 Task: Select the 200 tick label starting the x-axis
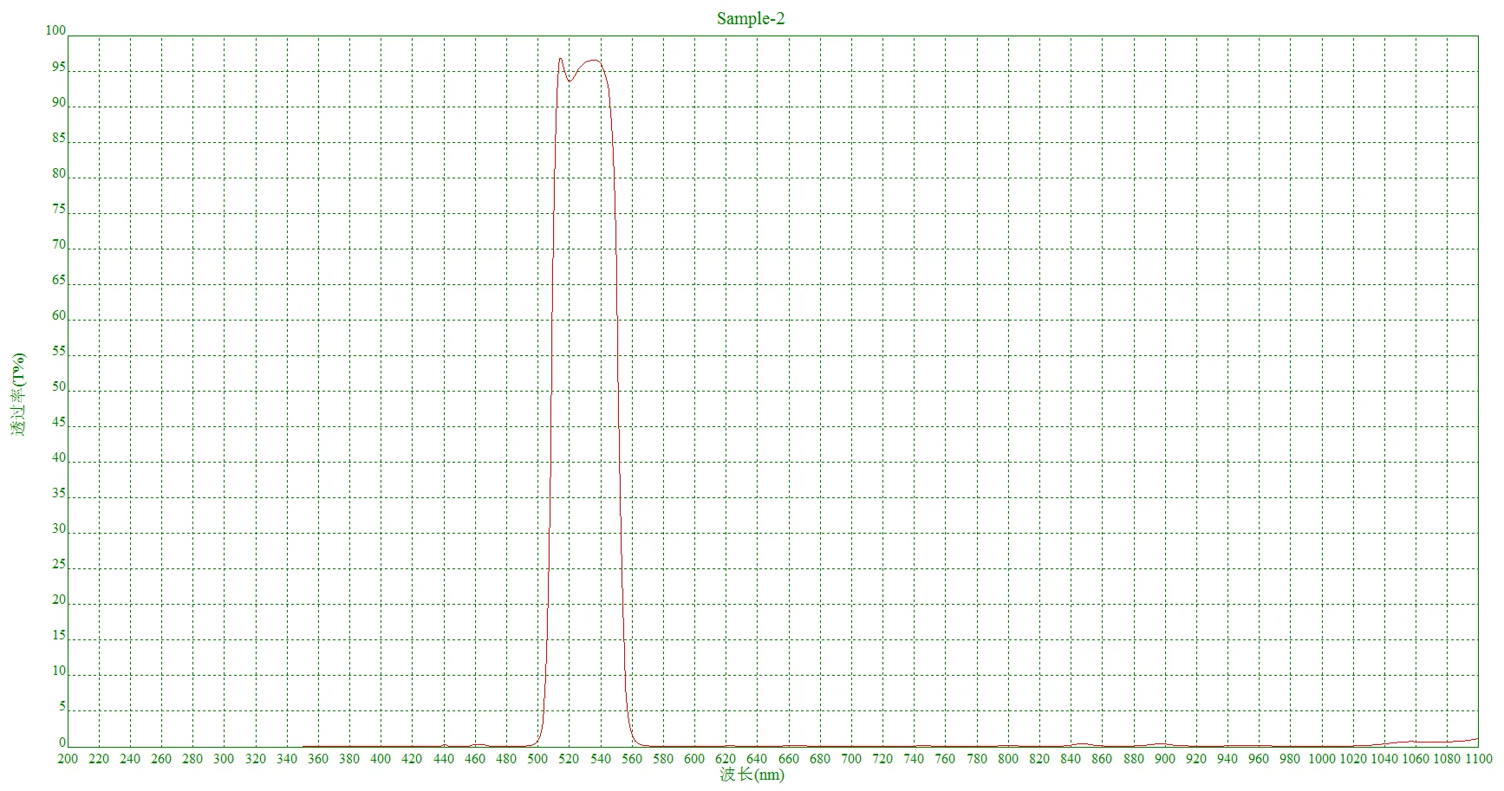[68, 759]
